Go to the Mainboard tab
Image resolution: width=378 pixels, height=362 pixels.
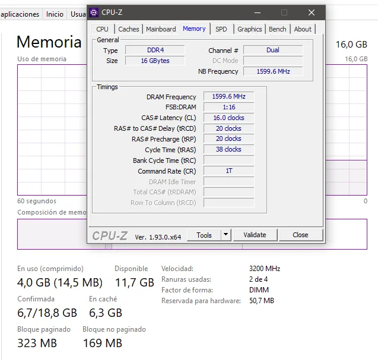[161, 29]
